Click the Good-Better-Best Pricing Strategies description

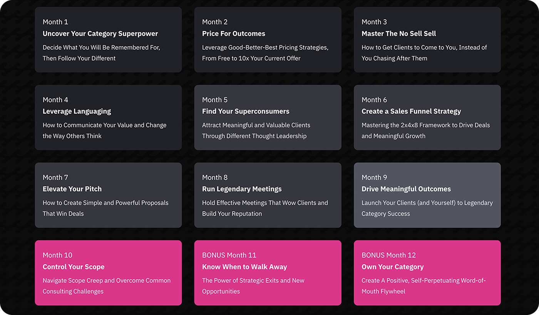pos(265,53)
